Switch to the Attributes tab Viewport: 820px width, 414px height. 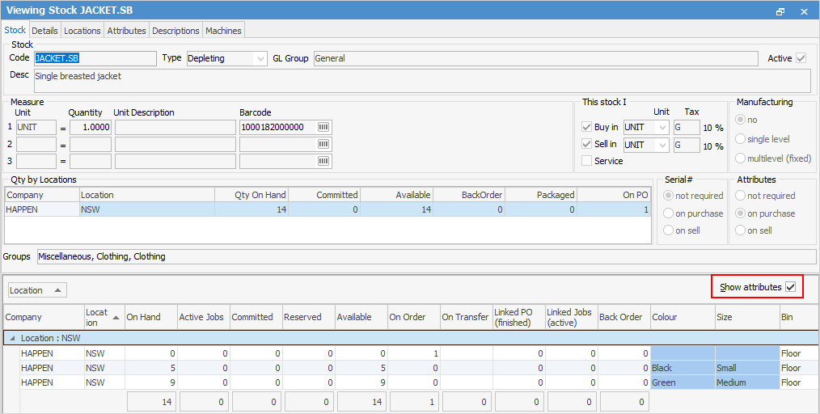click(127, 31)
